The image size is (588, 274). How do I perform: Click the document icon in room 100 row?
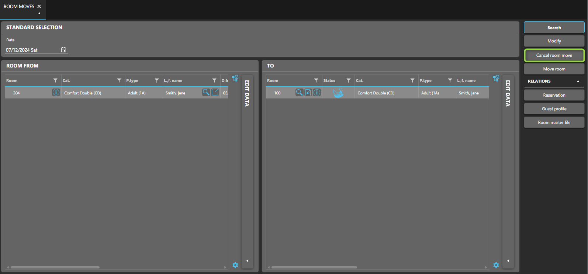(308, 93)
